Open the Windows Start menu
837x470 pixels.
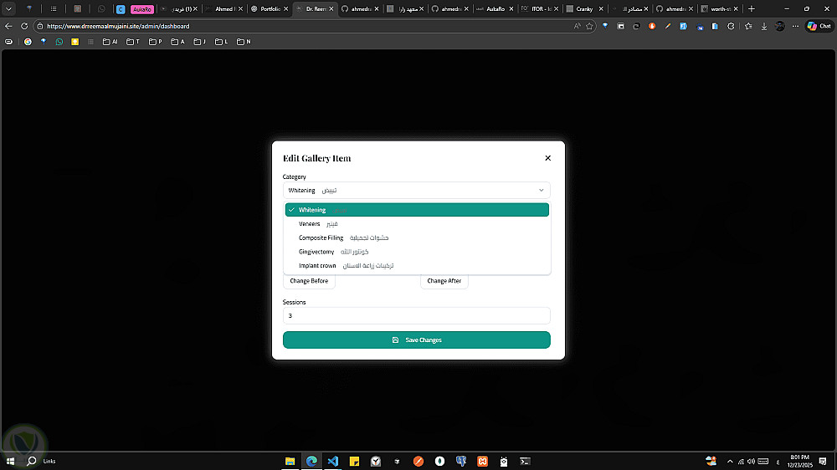tap(10, 461)
